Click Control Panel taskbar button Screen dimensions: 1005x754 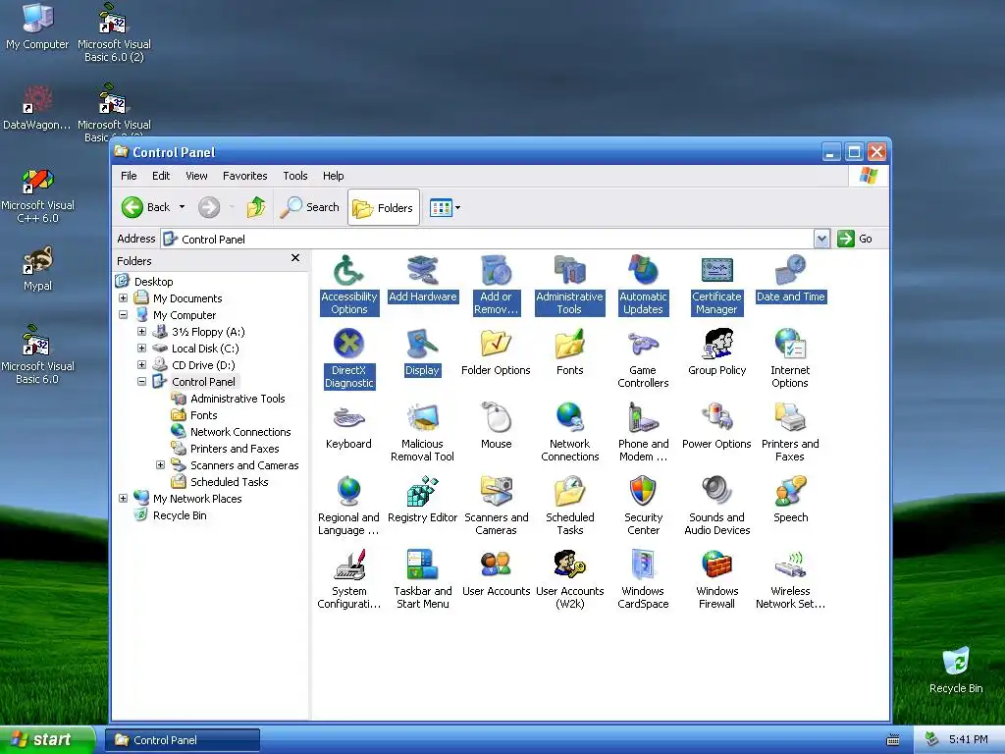coord(183,740)
